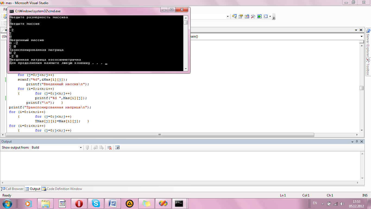Click power/battery tray icon
Screen dimensions: 371x209
[329, 204]
